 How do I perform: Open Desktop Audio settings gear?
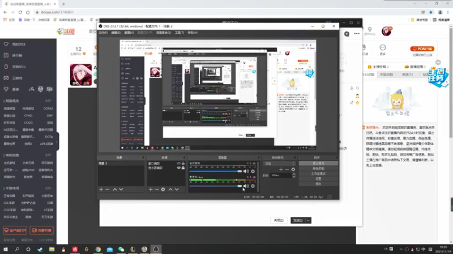[253, 171]
